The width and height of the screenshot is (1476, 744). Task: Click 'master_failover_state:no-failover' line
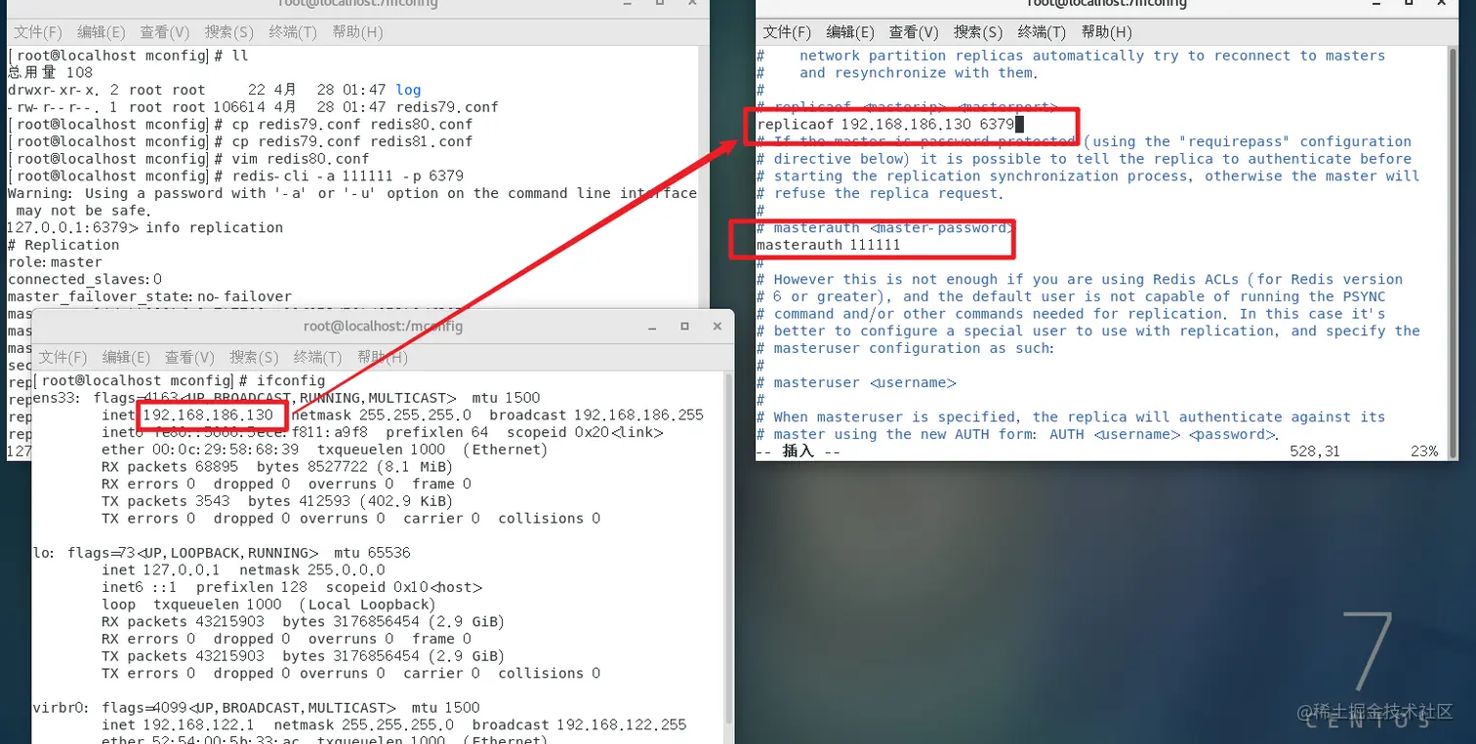(149, 296)
